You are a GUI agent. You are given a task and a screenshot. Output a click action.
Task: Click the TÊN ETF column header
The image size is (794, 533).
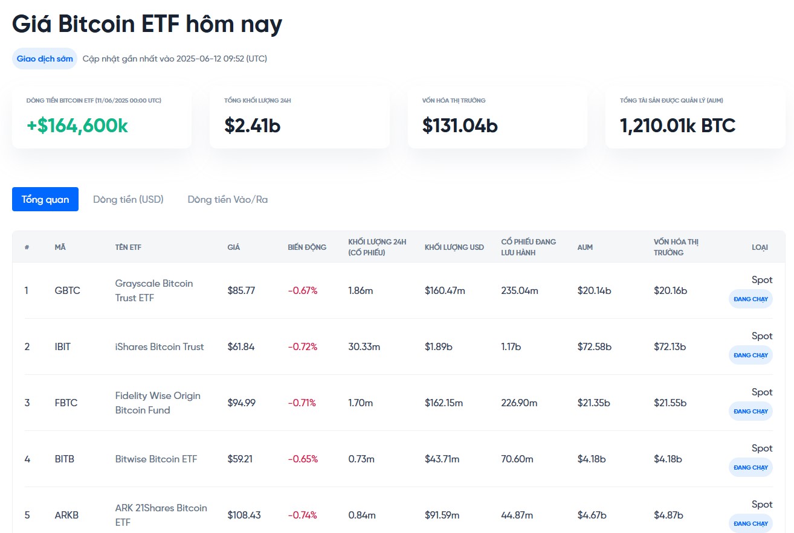[x=128, y=247]
